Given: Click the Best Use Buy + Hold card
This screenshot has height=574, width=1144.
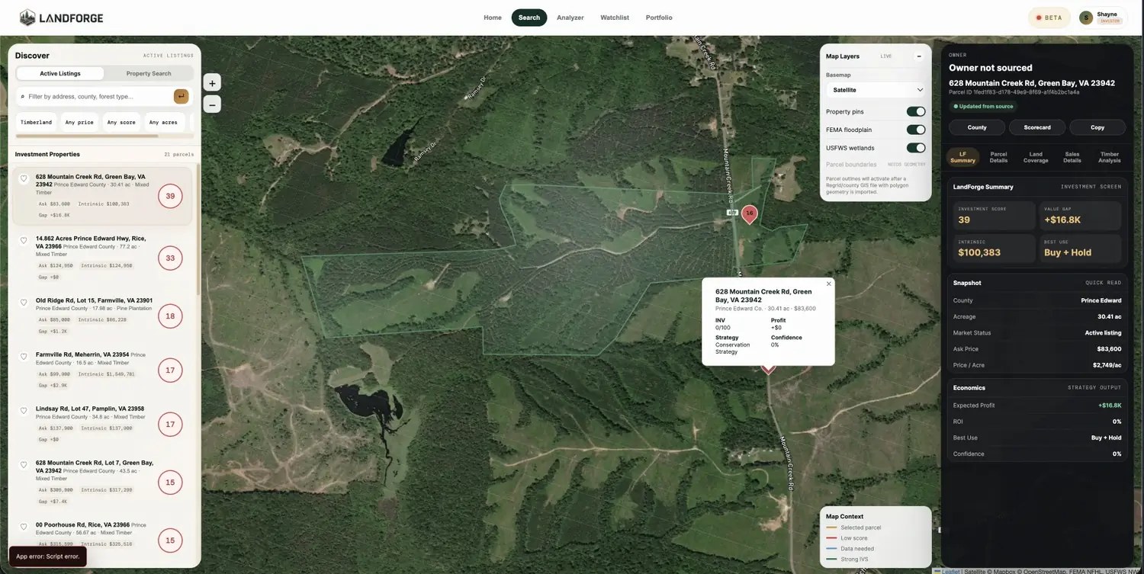Looking at the screenshot, I should click(x=1080, y=249).
